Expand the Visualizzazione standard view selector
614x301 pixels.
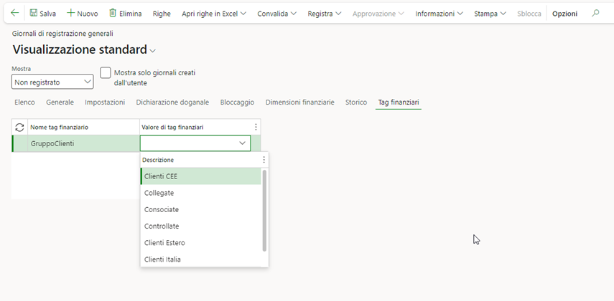pyautogui.click(x=153, y=51)
